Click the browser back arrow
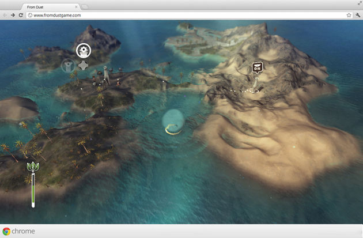This screenshot has width=363, height=238. pyautogui.click(x=5, y=15)
